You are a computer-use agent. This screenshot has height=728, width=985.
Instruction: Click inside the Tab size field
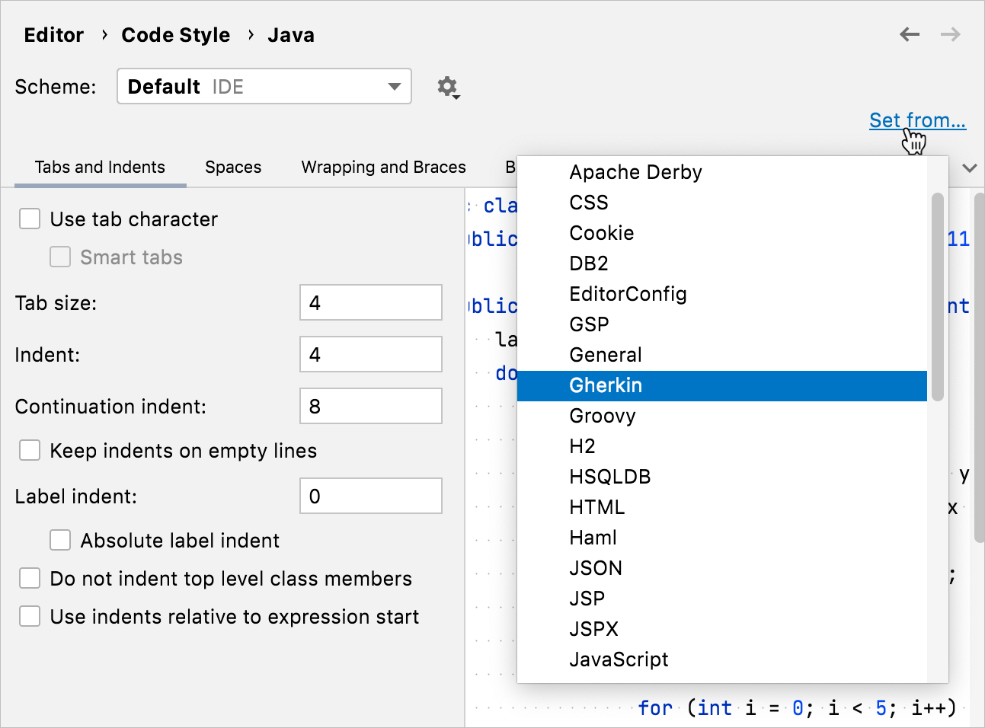coord(370,302)
